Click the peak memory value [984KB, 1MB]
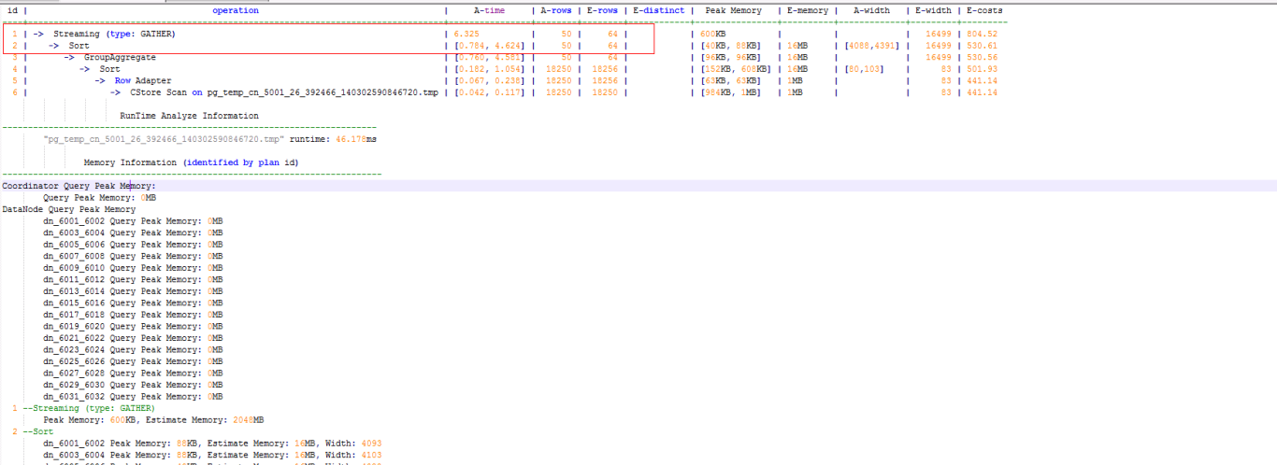This screenshot has width=1277, height=465. coord(733,92)
